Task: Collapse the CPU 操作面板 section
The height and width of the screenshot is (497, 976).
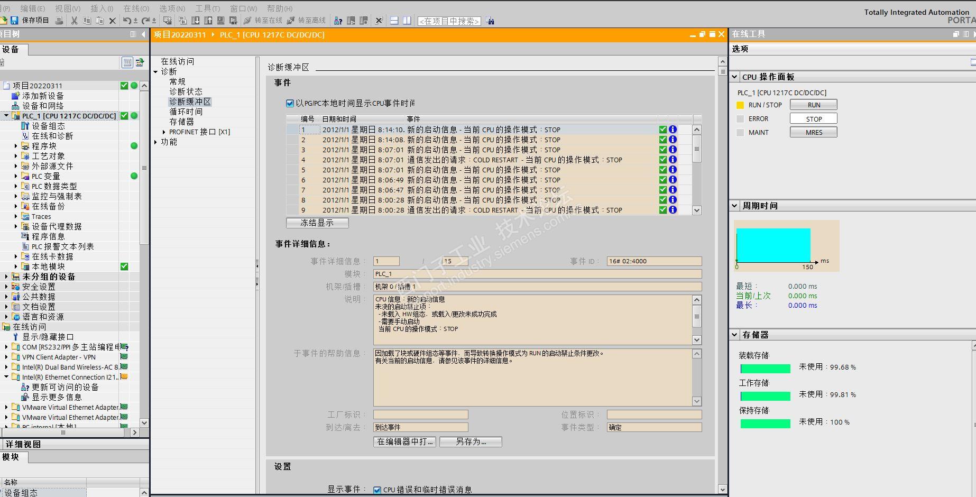Action: point(735,77)
